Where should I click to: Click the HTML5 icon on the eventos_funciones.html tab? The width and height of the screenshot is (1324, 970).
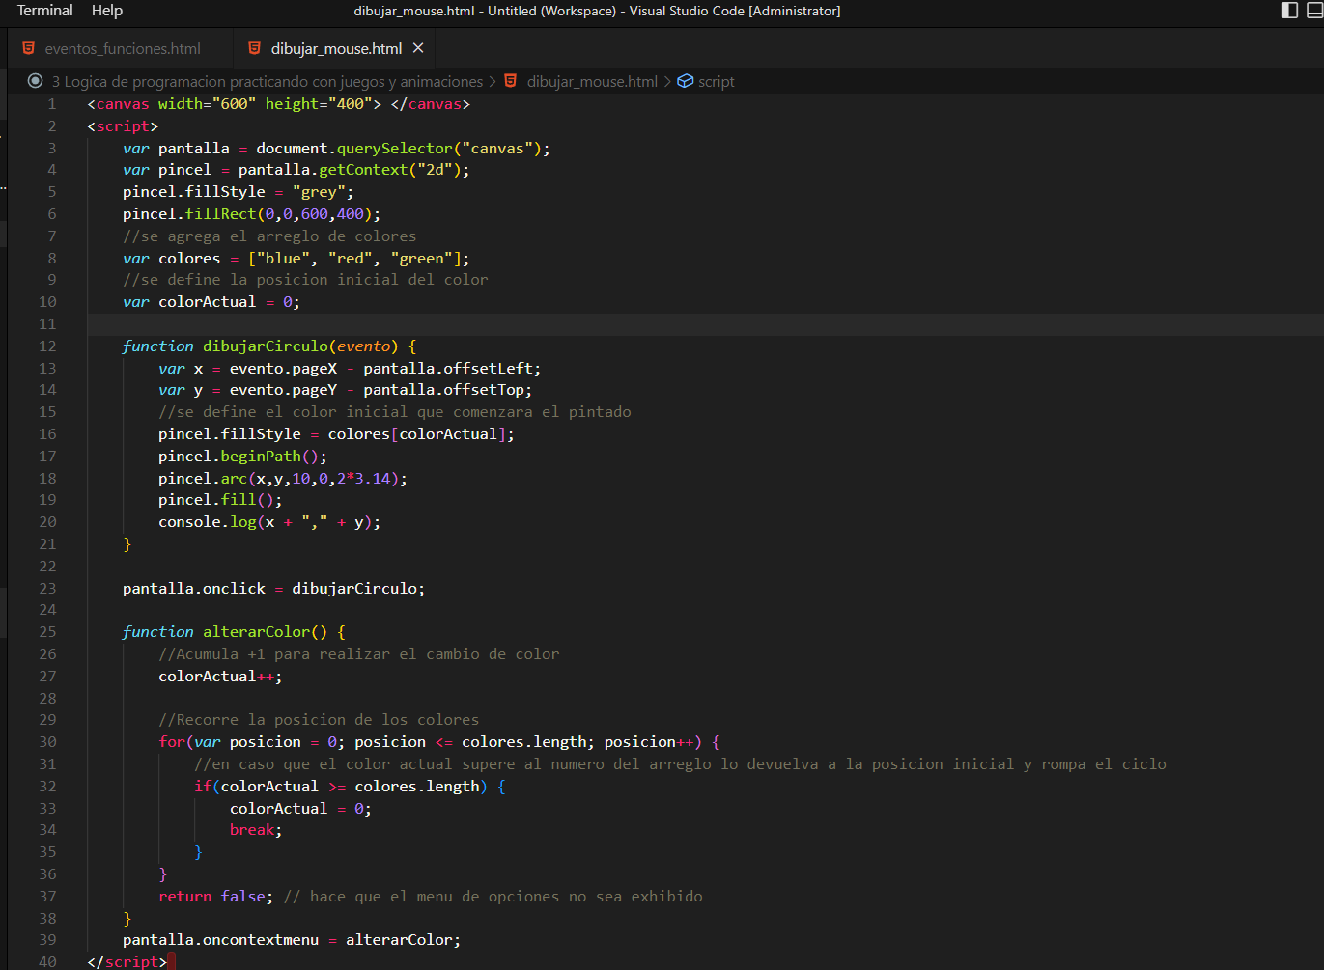click(29, 48)
